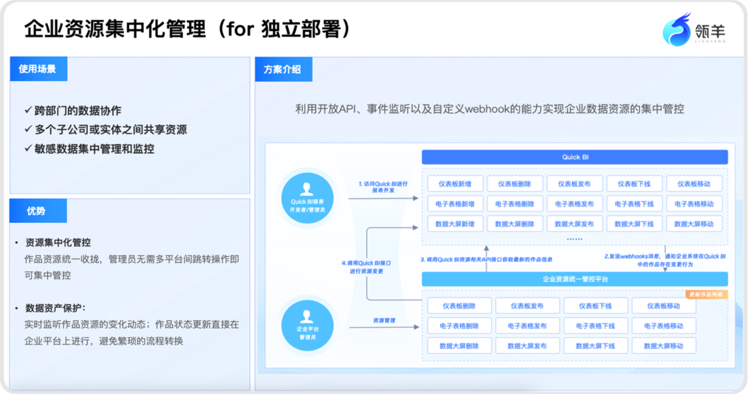Click the 仪表板新增 box
Image resolution: width=748 pixels, height=394 pixels.
455,184
